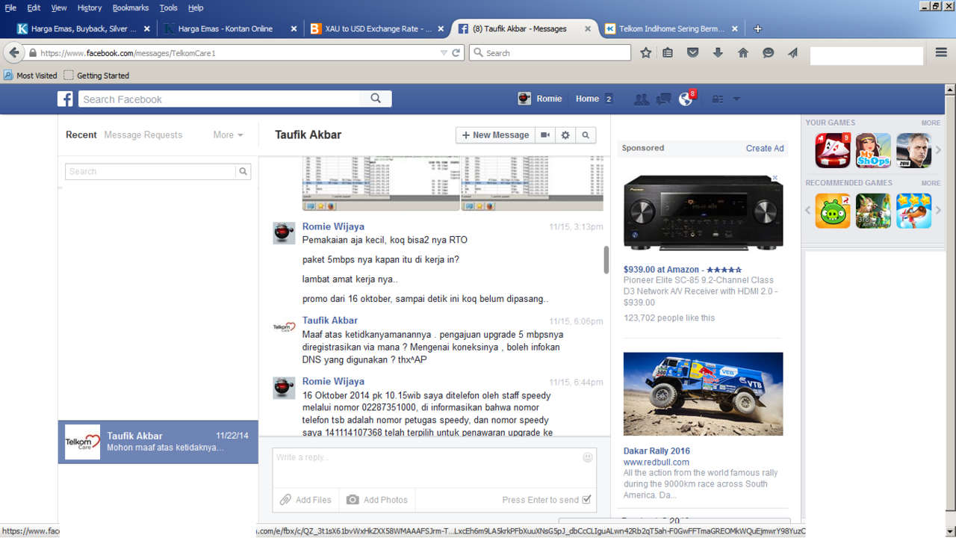
Task: Click the emoticon smiley in reply box
Action: point(588,457)
